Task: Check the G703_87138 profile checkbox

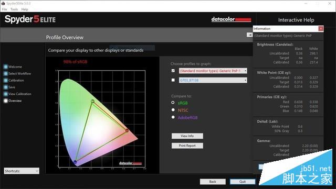Action: pyautogui.click(x=173, y=80)
